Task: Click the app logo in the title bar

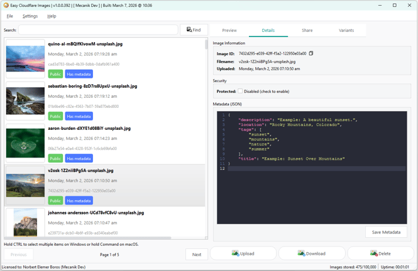Action: [x=6, y=5]
